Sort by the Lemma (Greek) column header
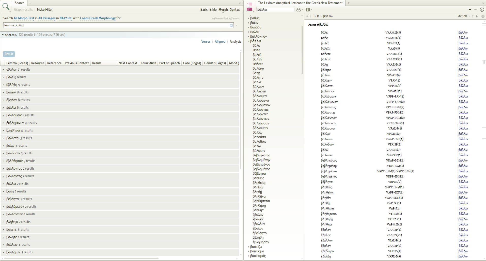 tap(17, 63)
